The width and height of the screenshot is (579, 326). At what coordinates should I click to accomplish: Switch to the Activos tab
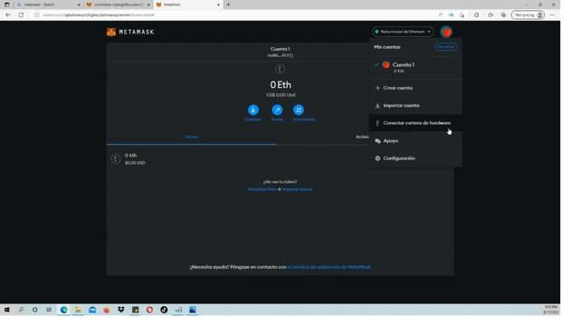(192, 137)
